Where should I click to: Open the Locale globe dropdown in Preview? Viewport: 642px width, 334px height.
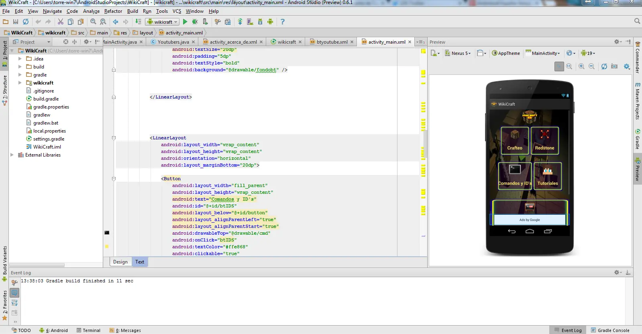pos(571,53)
